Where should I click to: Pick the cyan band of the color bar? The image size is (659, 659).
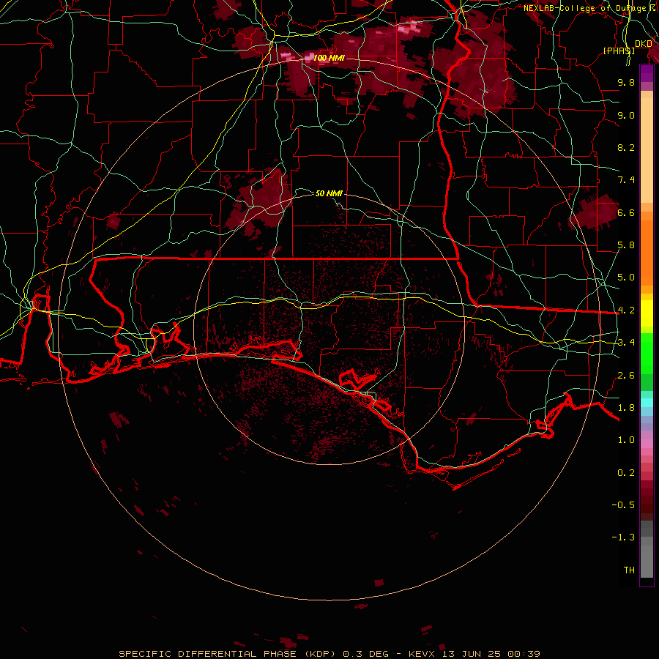647,403
